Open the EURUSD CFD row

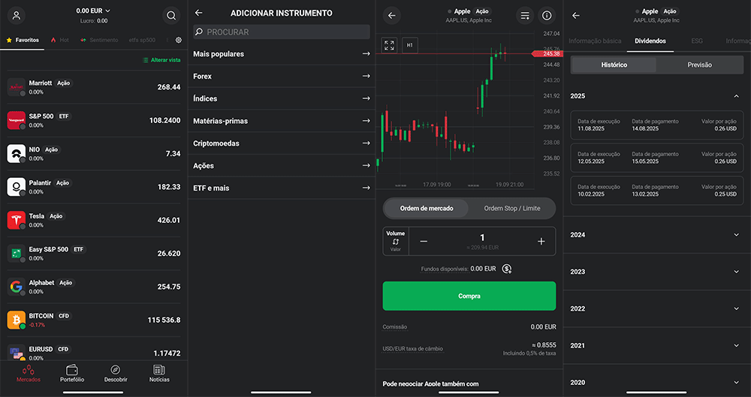94,353
